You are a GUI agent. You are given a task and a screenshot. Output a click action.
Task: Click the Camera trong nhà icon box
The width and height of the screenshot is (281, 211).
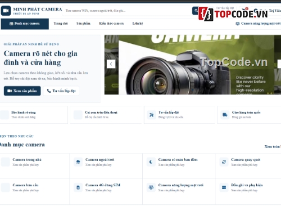click(x=6, y=162)
